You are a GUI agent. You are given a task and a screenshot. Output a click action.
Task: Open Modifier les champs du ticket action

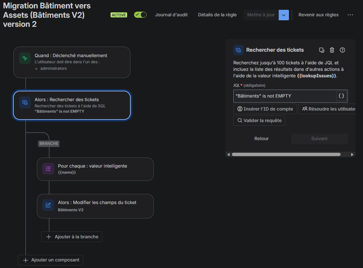coord(95,206)
